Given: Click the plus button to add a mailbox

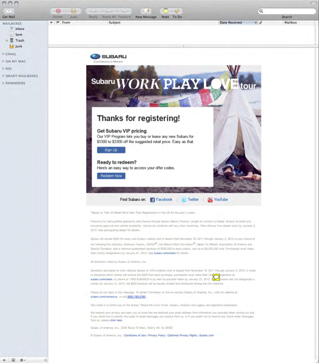Looking at the screenshot, I should click(x=4, y=360).
